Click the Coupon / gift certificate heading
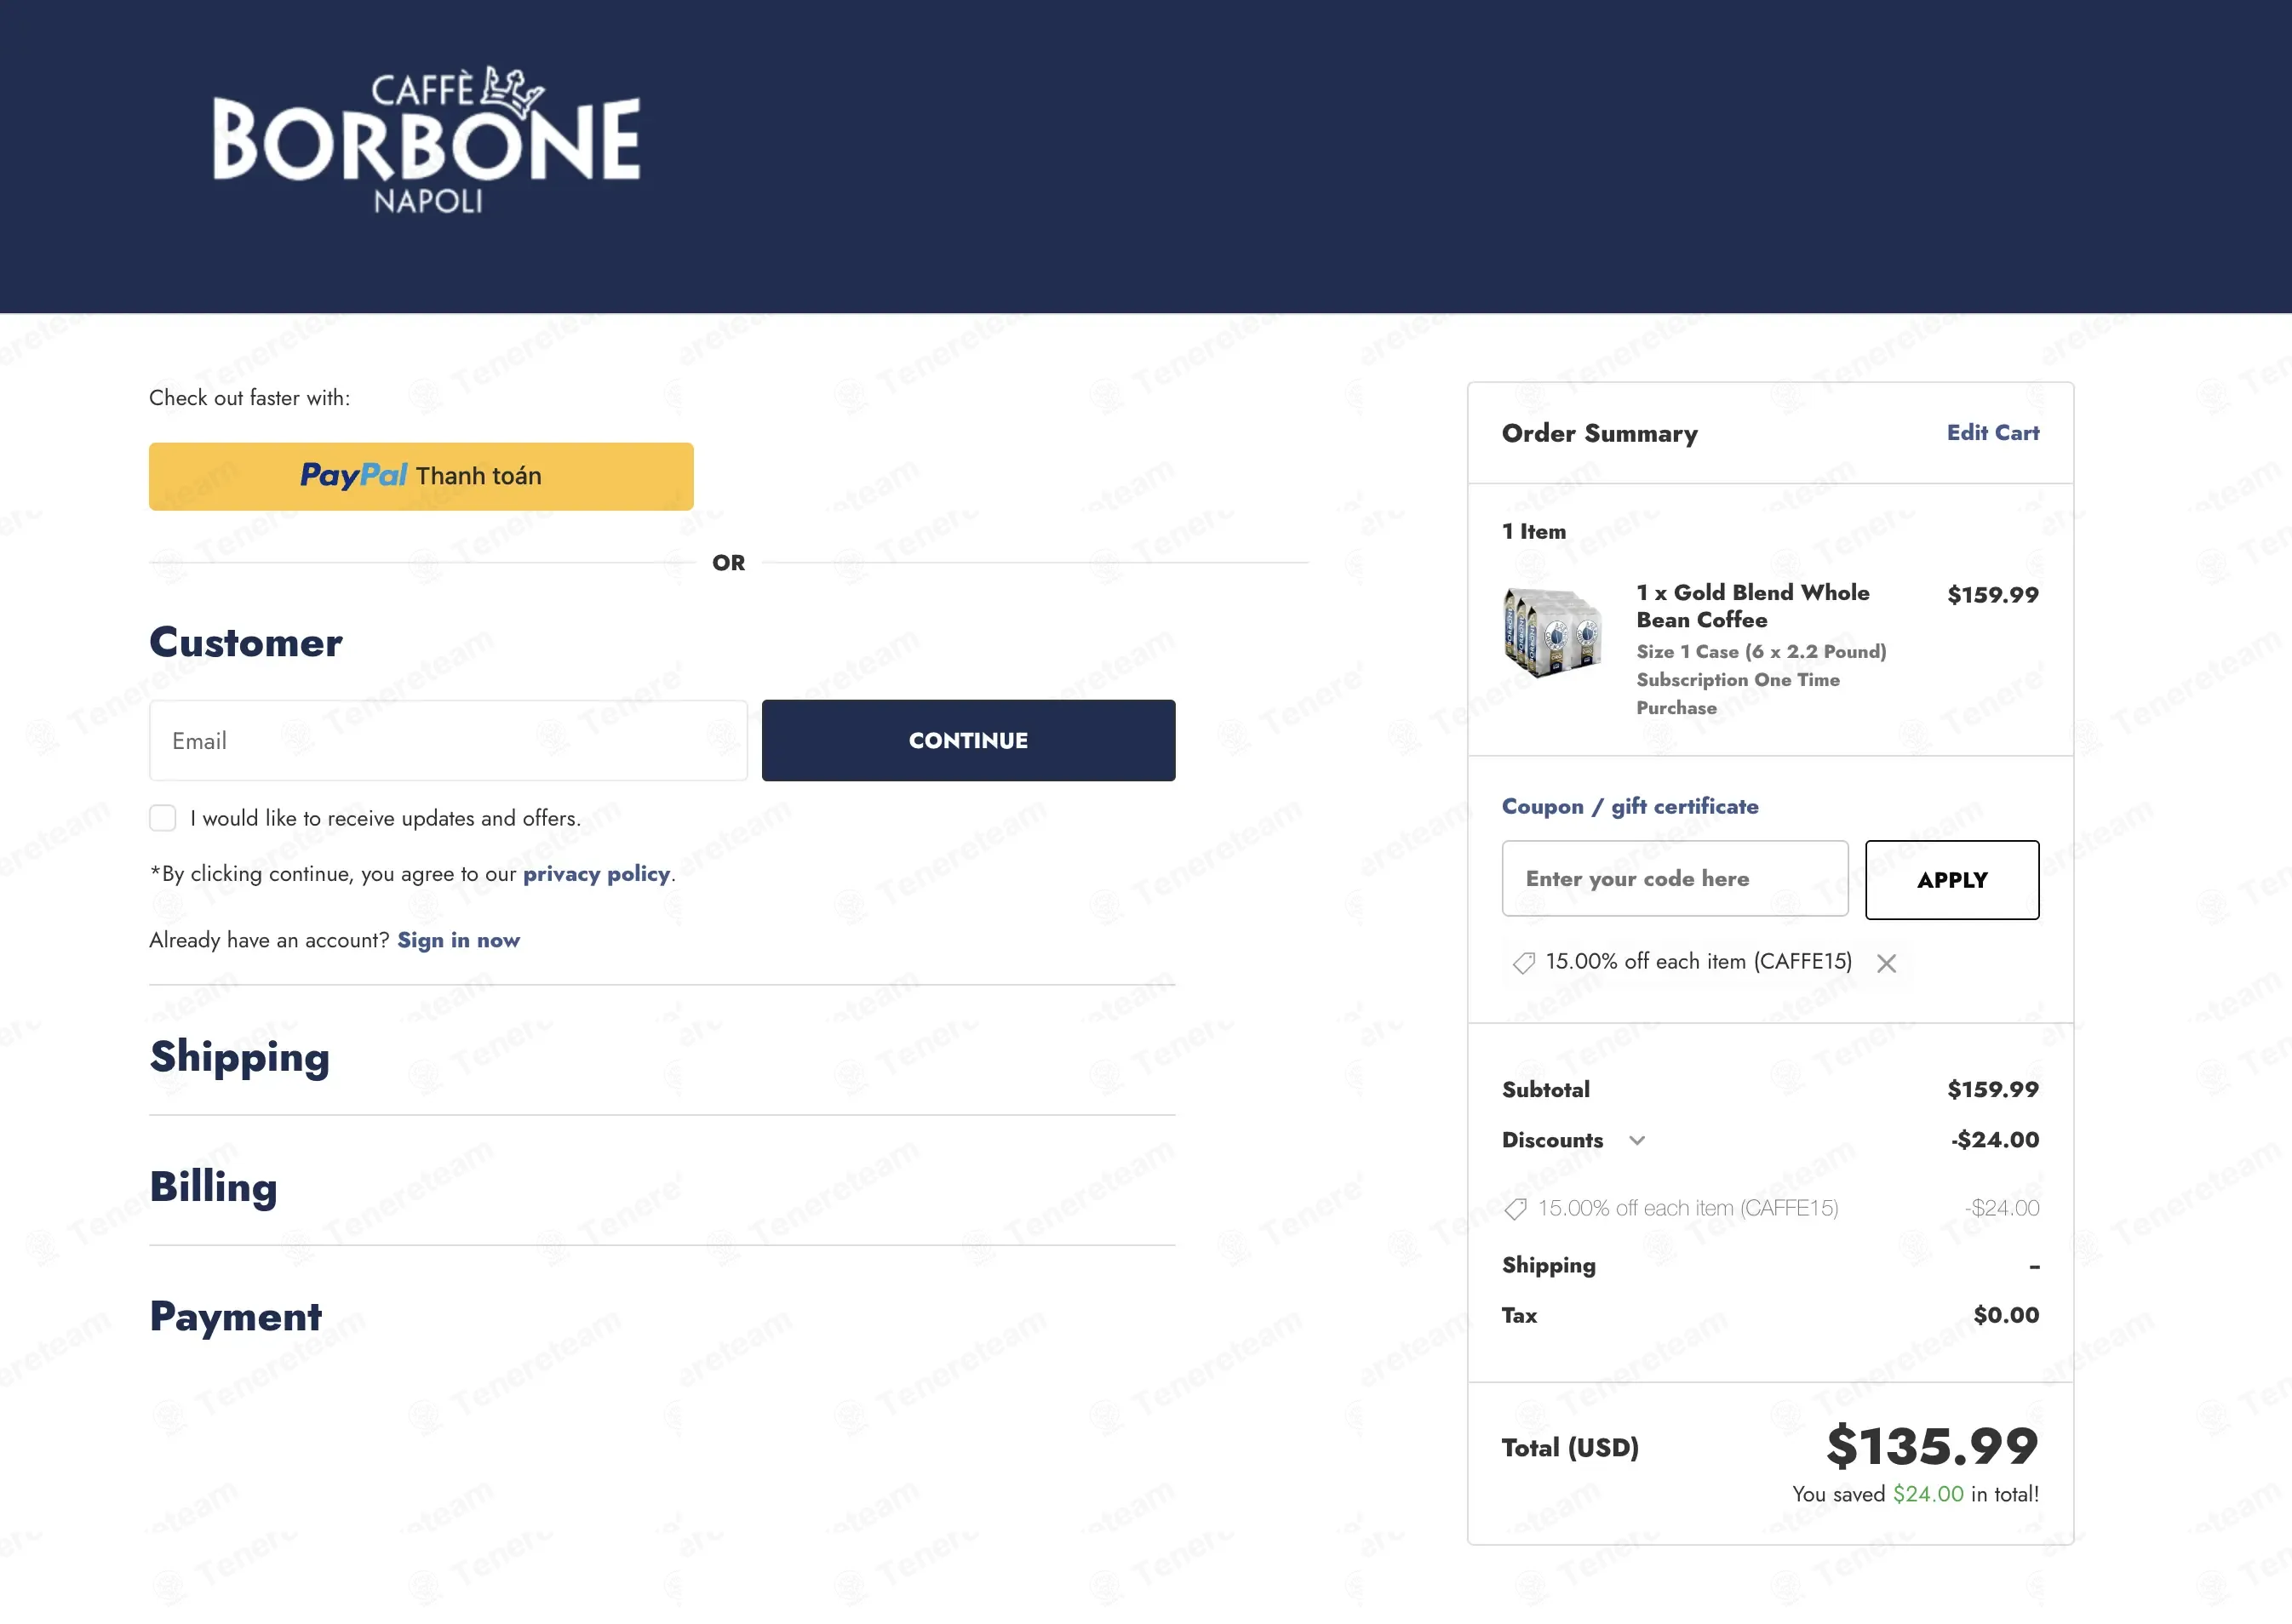Viewport: 2292px width, 1624px height. coord(1630,806)
